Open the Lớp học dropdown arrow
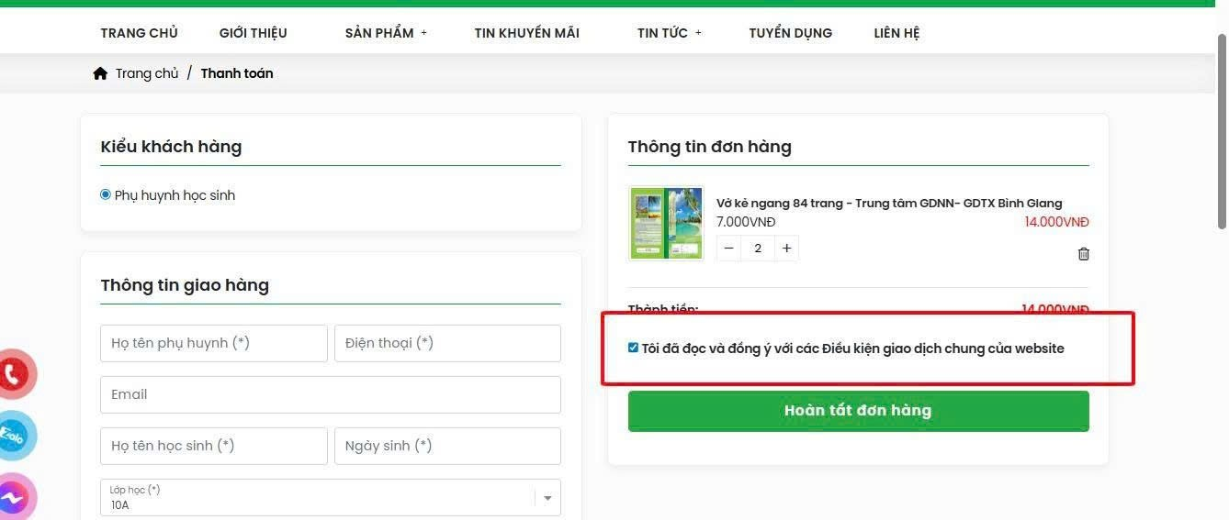Viewport: 1229px width, 520px height. (x=547, y=498)
